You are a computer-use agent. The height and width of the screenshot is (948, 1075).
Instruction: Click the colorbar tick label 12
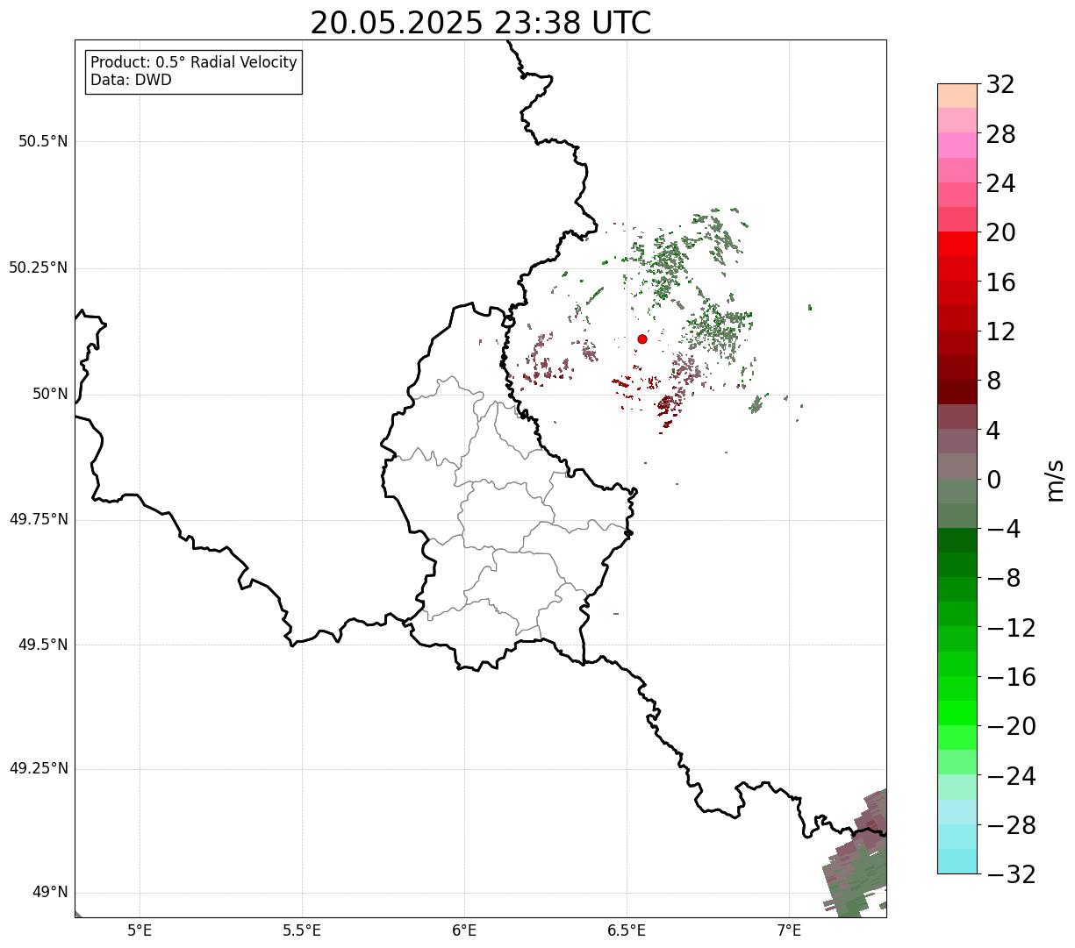[x=1000, y=331]
